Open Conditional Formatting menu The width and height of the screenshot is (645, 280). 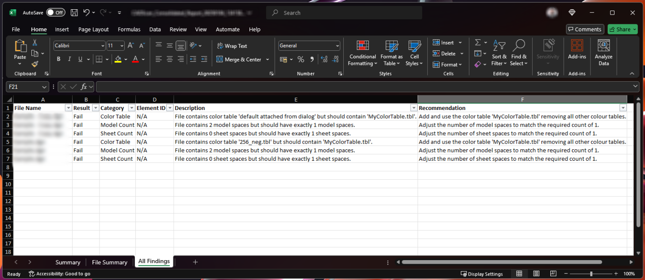362,53
